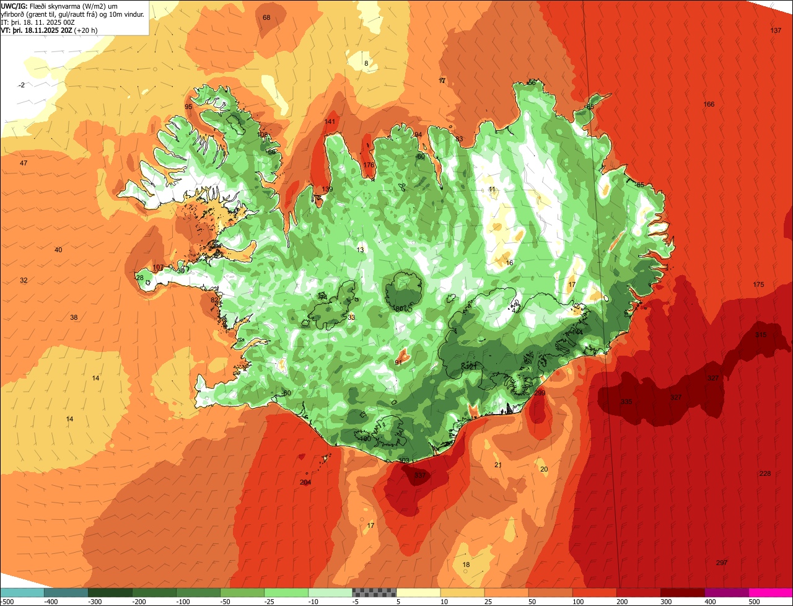Click the map value 47 over the western sea

pos(24,163)
